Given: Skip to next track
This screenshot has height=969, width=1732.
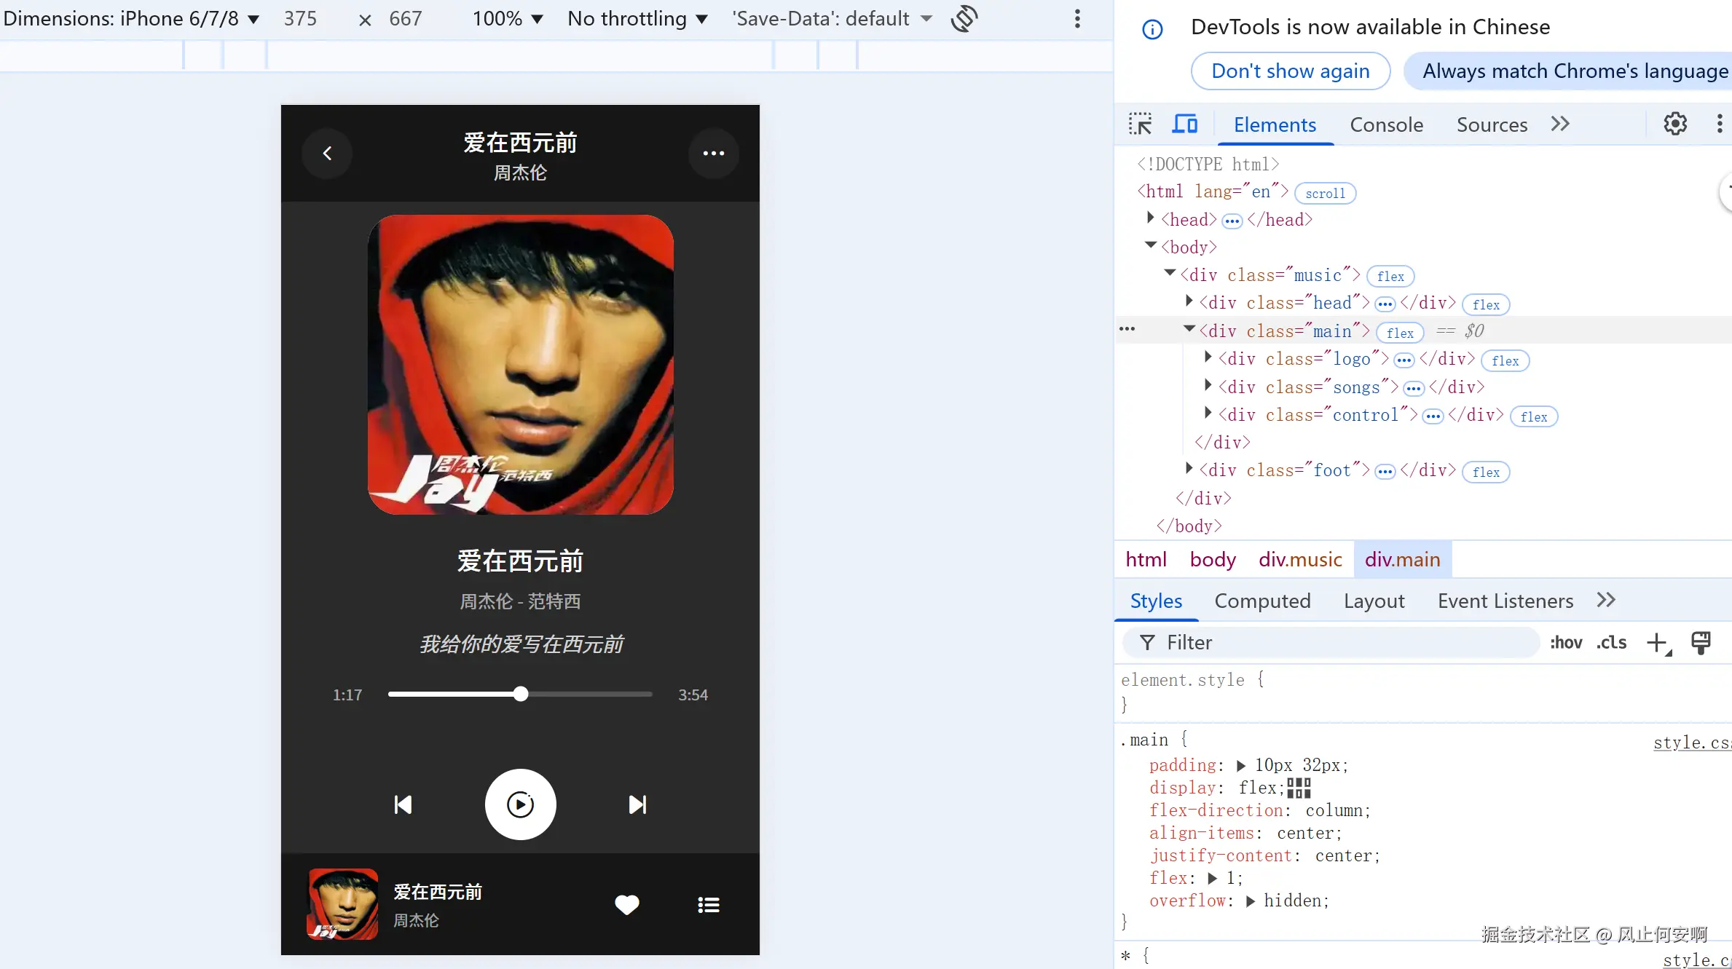Looking at the screenshot, I should 637,804.
